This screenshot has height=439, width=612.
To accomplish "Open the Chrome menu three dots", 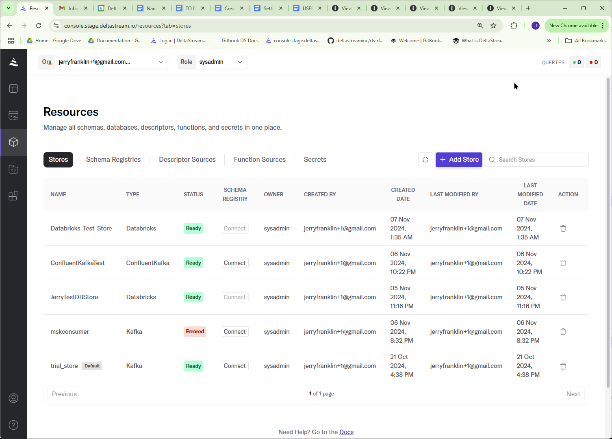I will 603,26.
